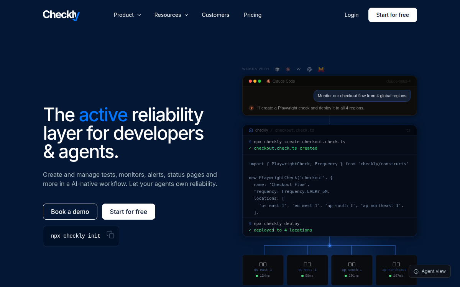Click the Claude starburst icon beside Works With
Viewport: 460px width, 287px height.
pos(288,69)
